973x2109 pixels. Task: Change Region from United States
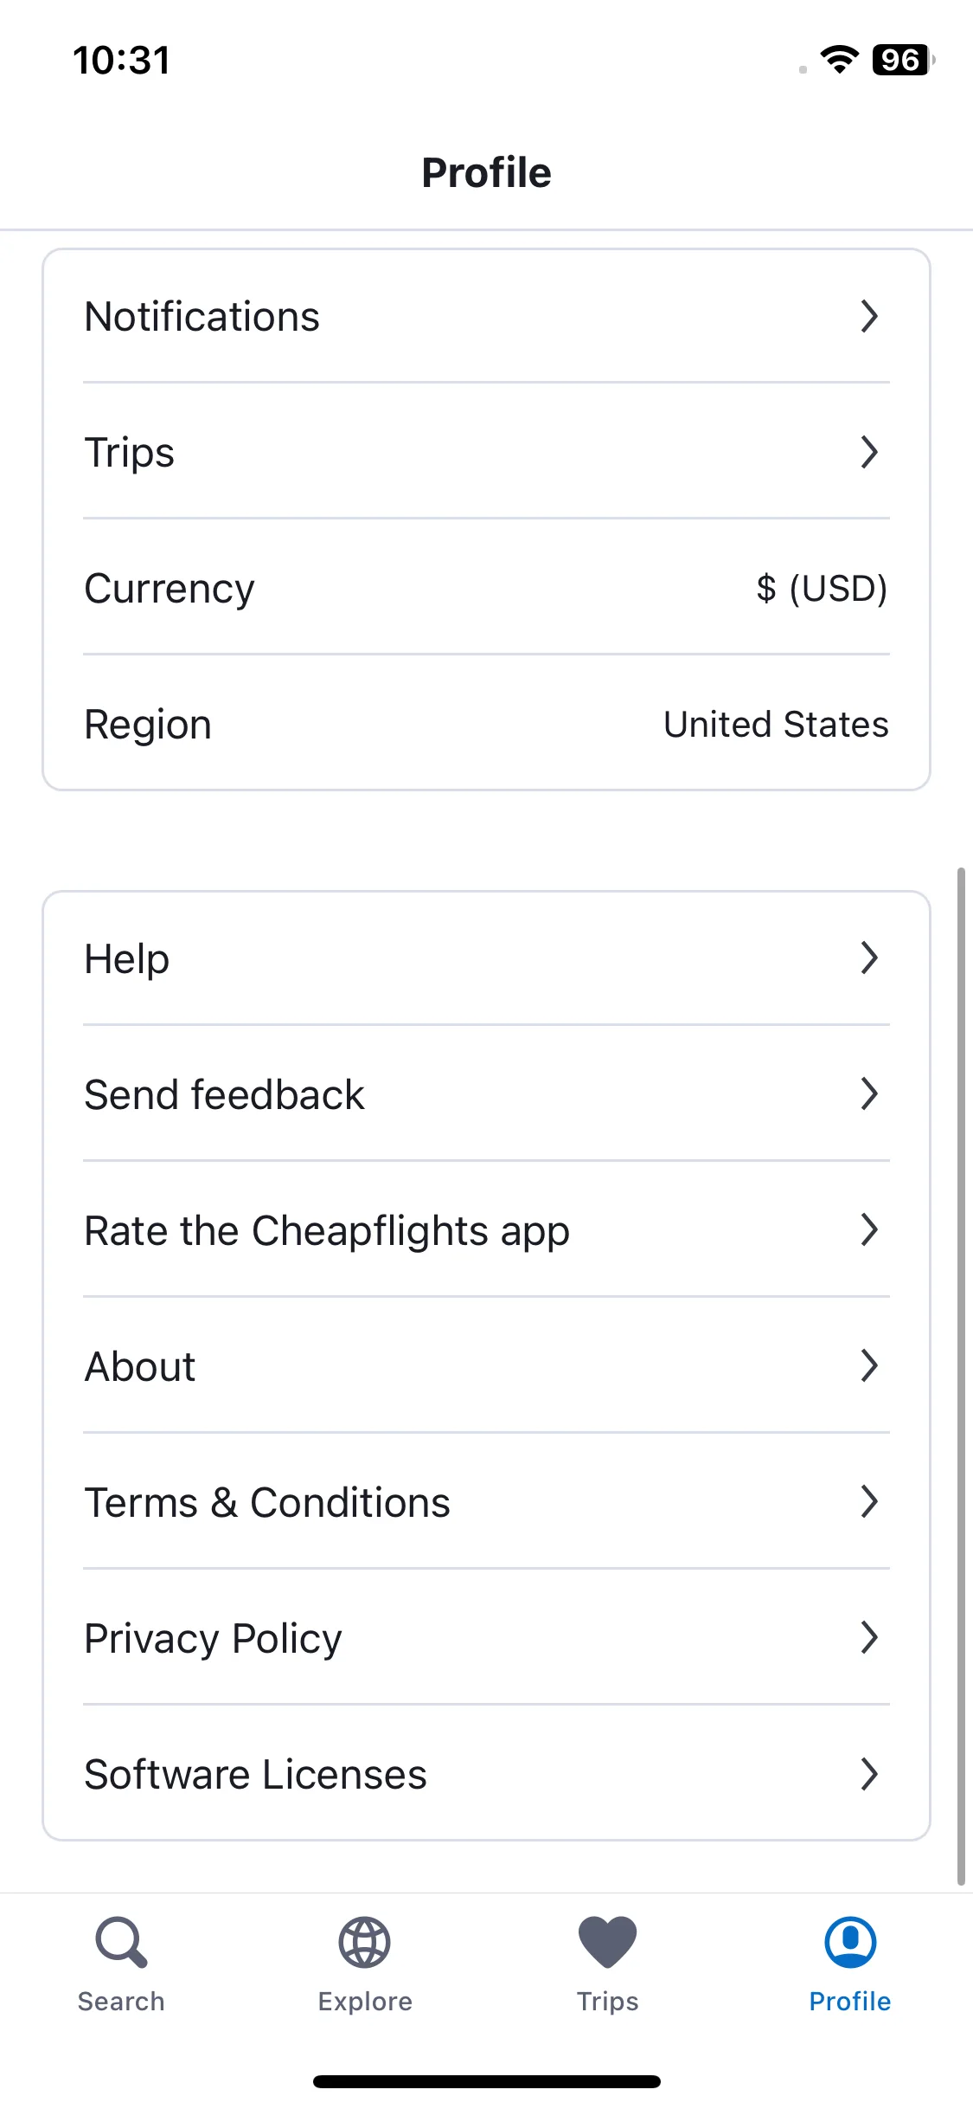486,724
